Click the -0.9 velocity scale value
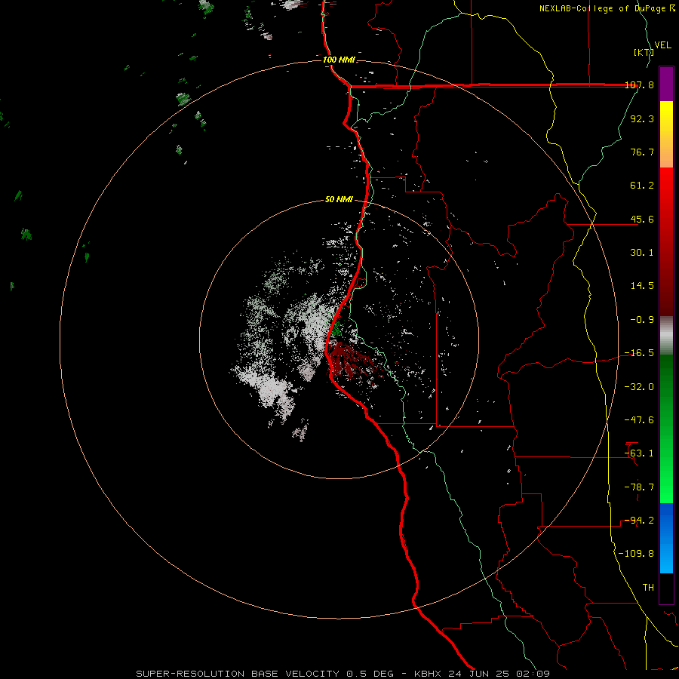 (x=642, y=320)
